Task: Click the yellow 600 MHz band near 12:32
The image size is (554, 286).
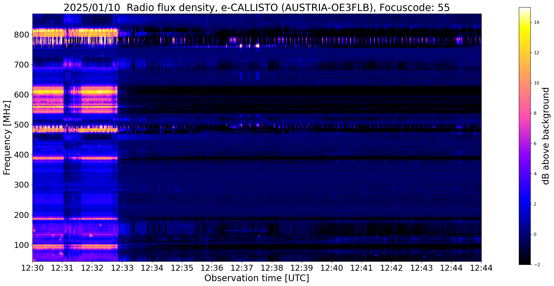Action: coord(99,92)
